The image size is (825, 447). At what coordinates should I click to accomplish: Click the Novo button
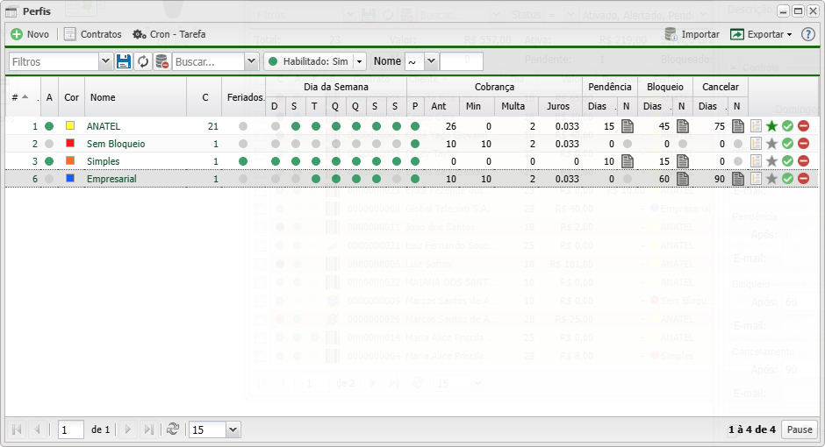coord(30,34)
